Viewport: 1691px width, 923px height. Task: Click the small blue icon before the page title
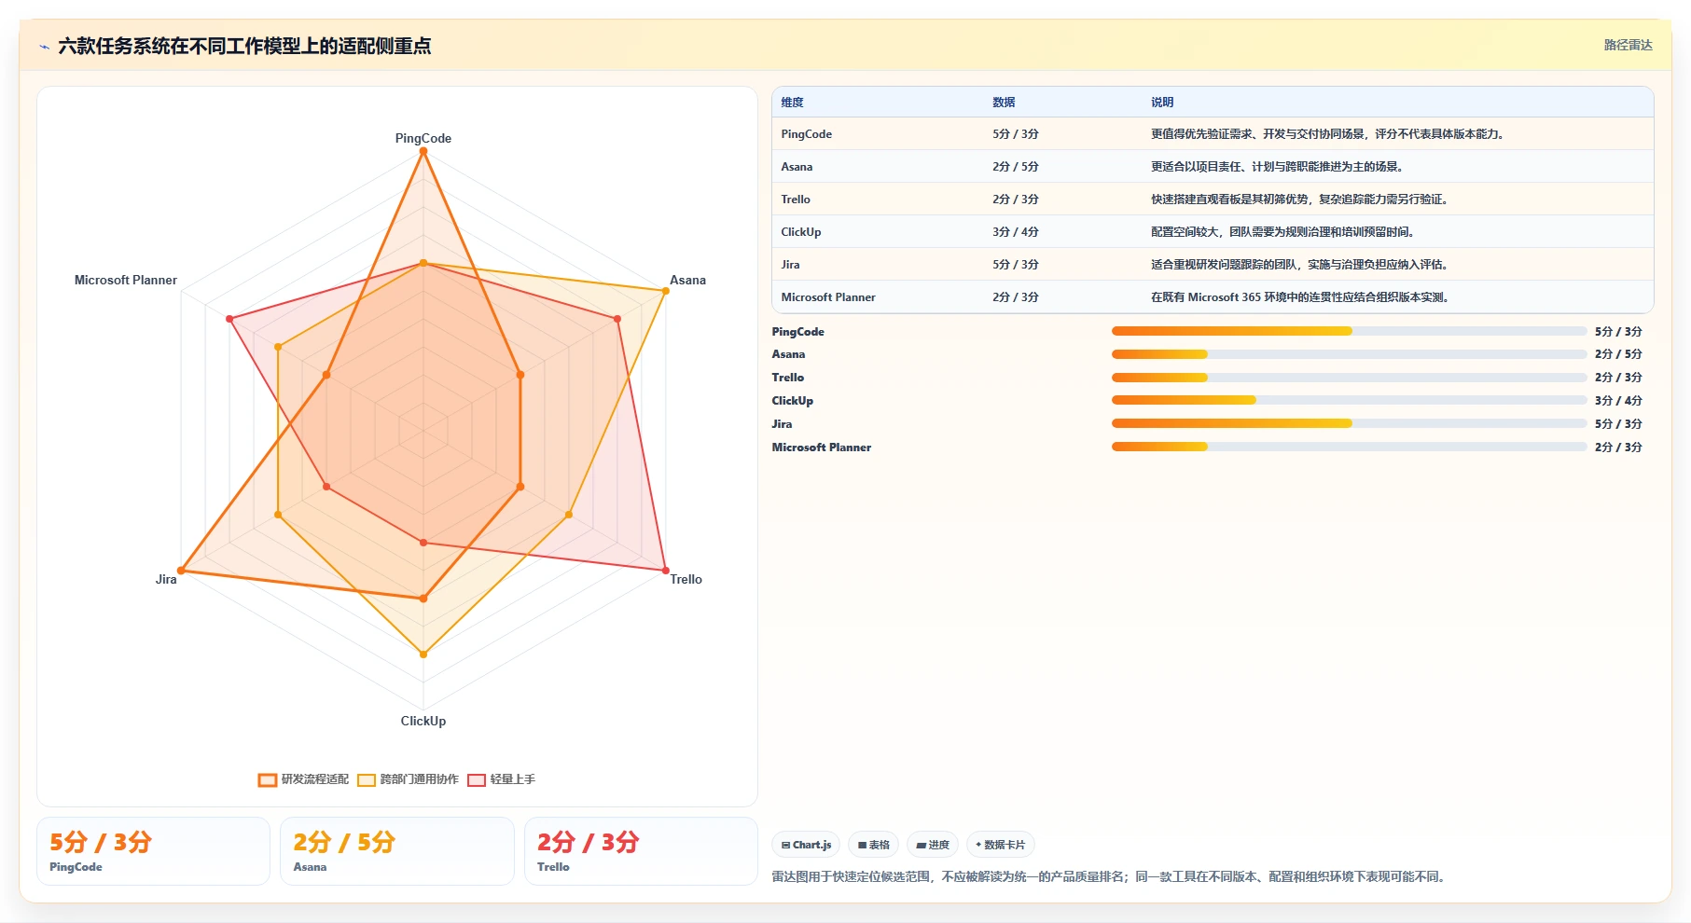point(44,47)
